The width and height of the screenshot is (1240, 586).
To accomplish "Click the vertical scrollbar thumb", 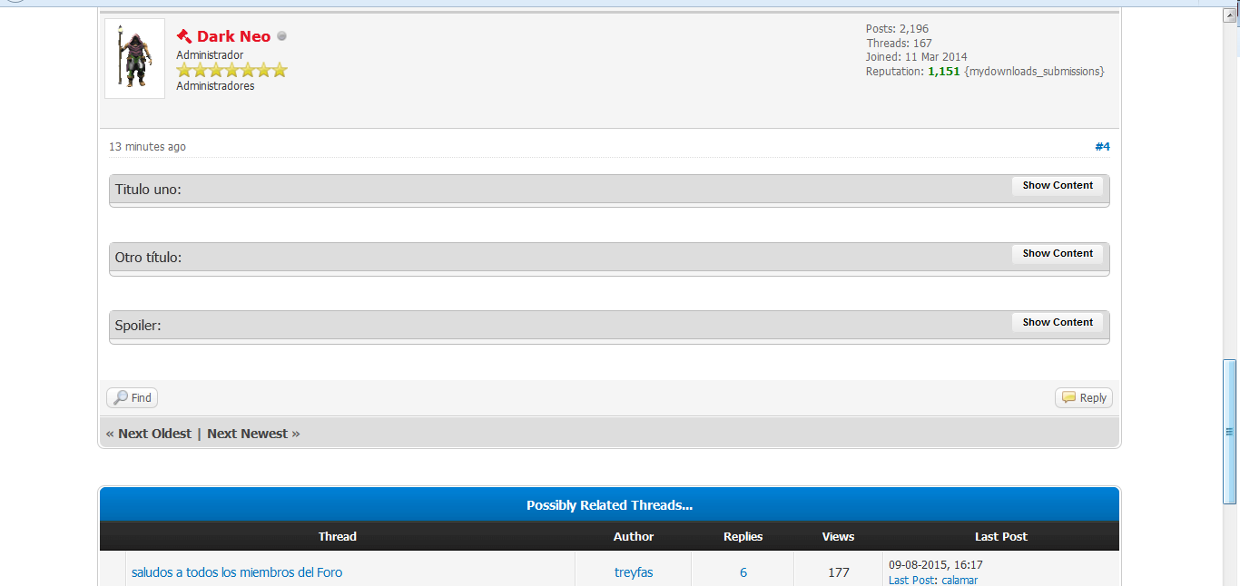I will pyautogui.click(x=1229, y=431).
